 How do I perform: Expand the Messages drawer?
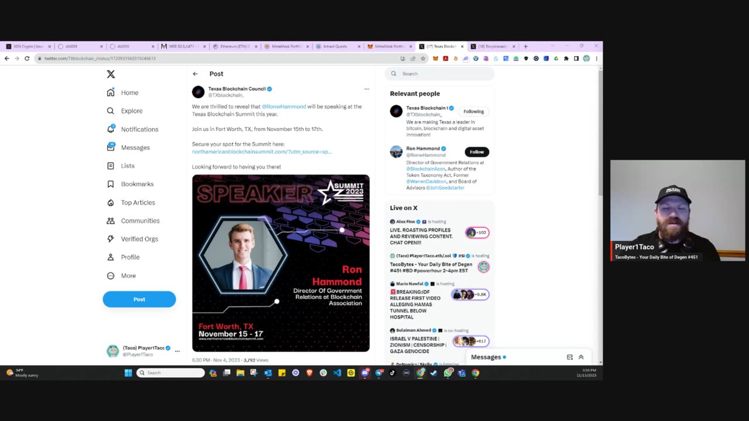coord(581,357)
